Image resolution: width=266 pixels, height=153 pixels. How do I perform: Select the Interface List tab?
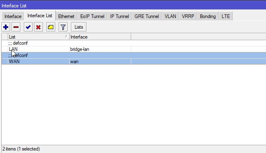tap(40, 16)
